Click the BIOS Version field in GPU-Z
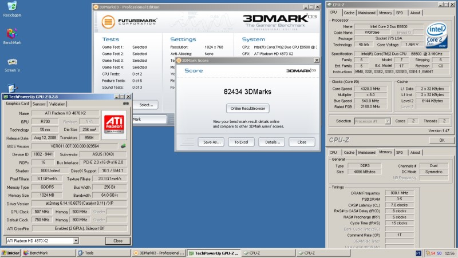This screenshot has width=458, height=258. pos(75,146)
